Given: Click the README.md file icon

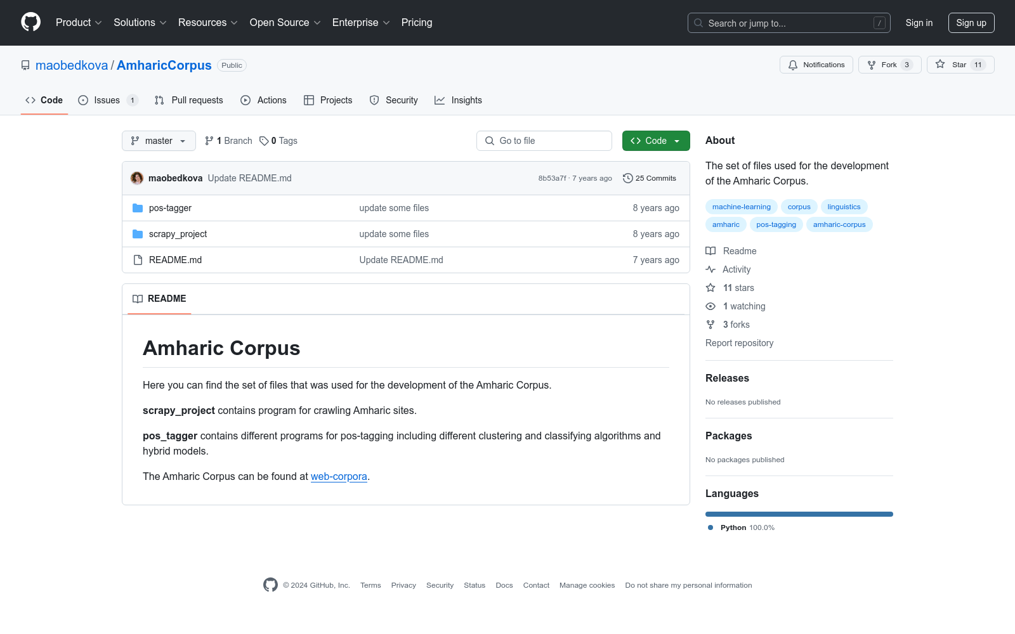Looking at the screenshot, I should [138, 260].
